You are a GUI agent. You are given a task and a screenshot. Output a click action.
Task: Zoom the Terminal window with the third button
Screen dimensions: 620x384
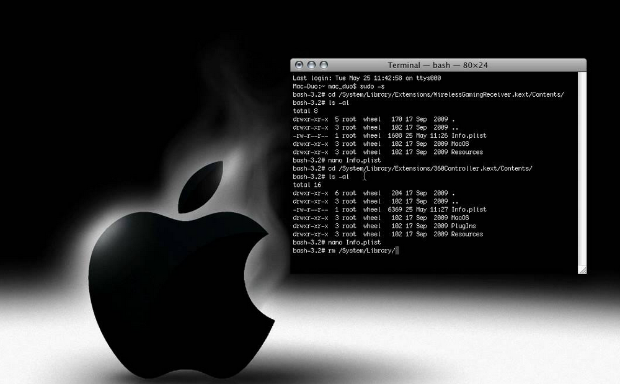(324, 65)
